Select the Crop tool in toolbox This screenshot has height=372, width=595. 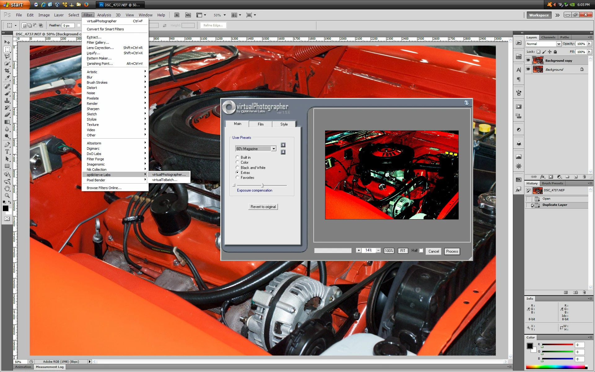pyautogui.click(x=7, y=71)
